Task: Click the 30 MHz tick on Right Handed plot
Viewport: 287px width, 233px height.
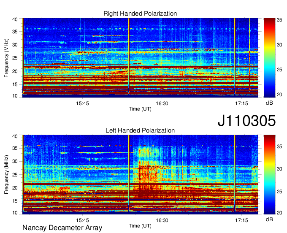Action: [x=15, y=45]
